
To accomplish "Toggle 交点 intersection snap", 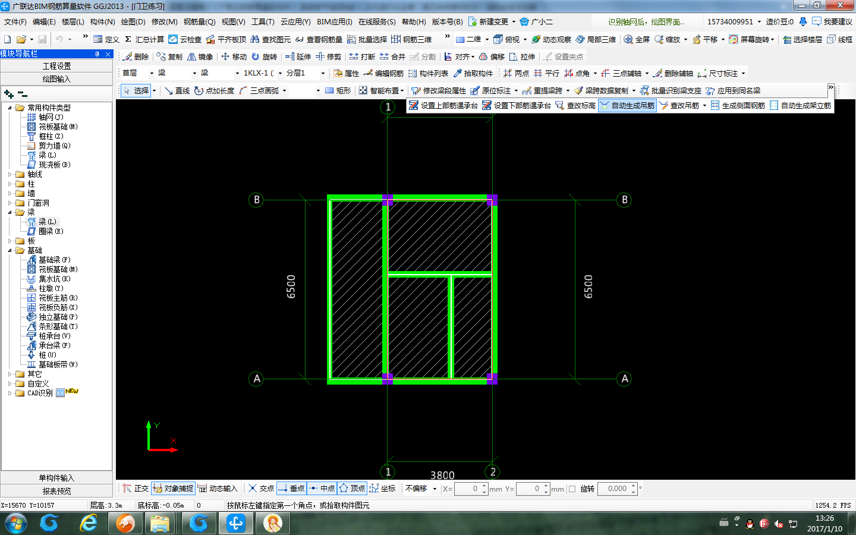I will (x=261, y=489).
